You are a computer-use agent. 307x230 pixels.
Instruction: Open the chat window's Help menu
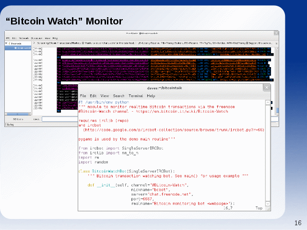55,38
